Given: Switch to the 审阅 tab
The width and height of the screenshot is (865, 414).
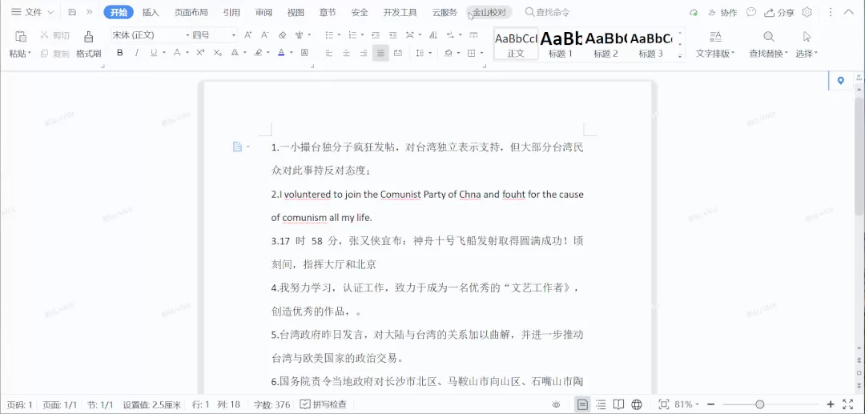Looking at the screenshot, I should tap(264, 12).
